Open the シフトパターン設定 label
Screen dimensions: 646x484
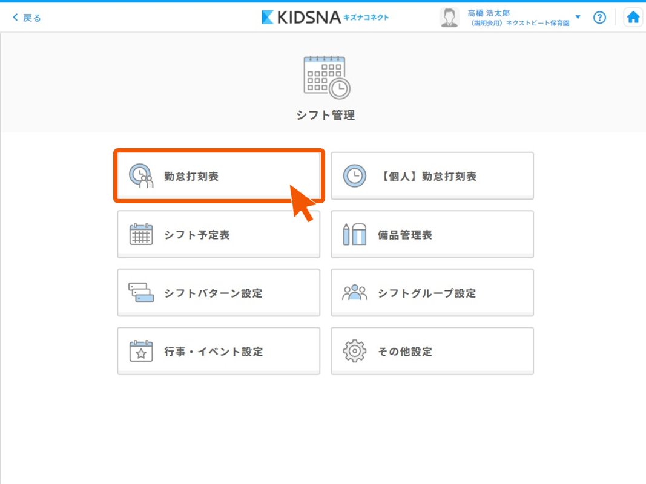(x=213, y=293)
